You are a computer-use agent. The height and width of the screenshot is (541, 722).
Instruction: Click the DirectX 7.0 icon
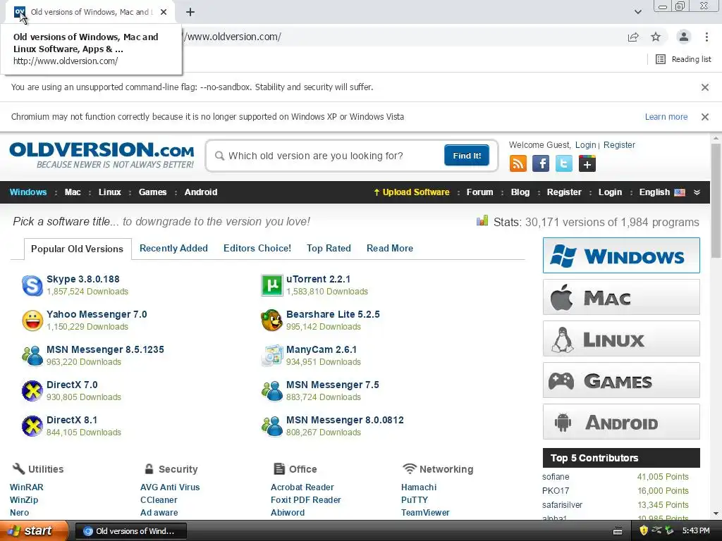[32, 391]
